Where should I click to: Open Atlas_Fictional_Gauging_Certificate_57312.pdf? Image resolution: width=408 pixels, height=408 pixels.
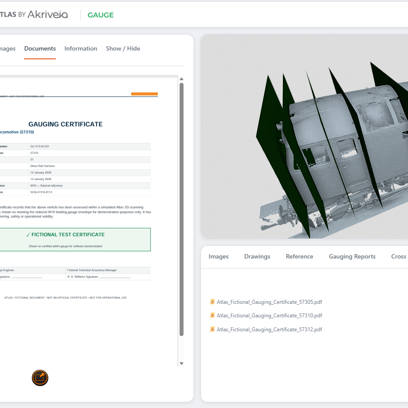coord(269,330)
